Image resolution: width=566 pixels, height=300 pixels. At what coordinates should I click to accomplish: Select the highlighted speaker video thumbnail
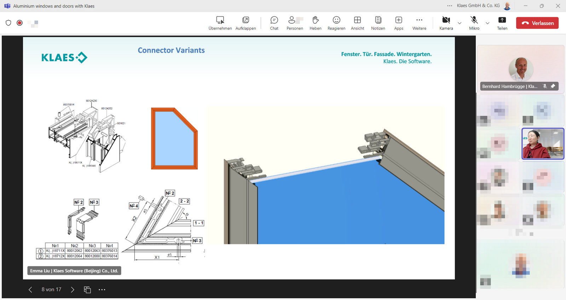(x=543, y=144)
